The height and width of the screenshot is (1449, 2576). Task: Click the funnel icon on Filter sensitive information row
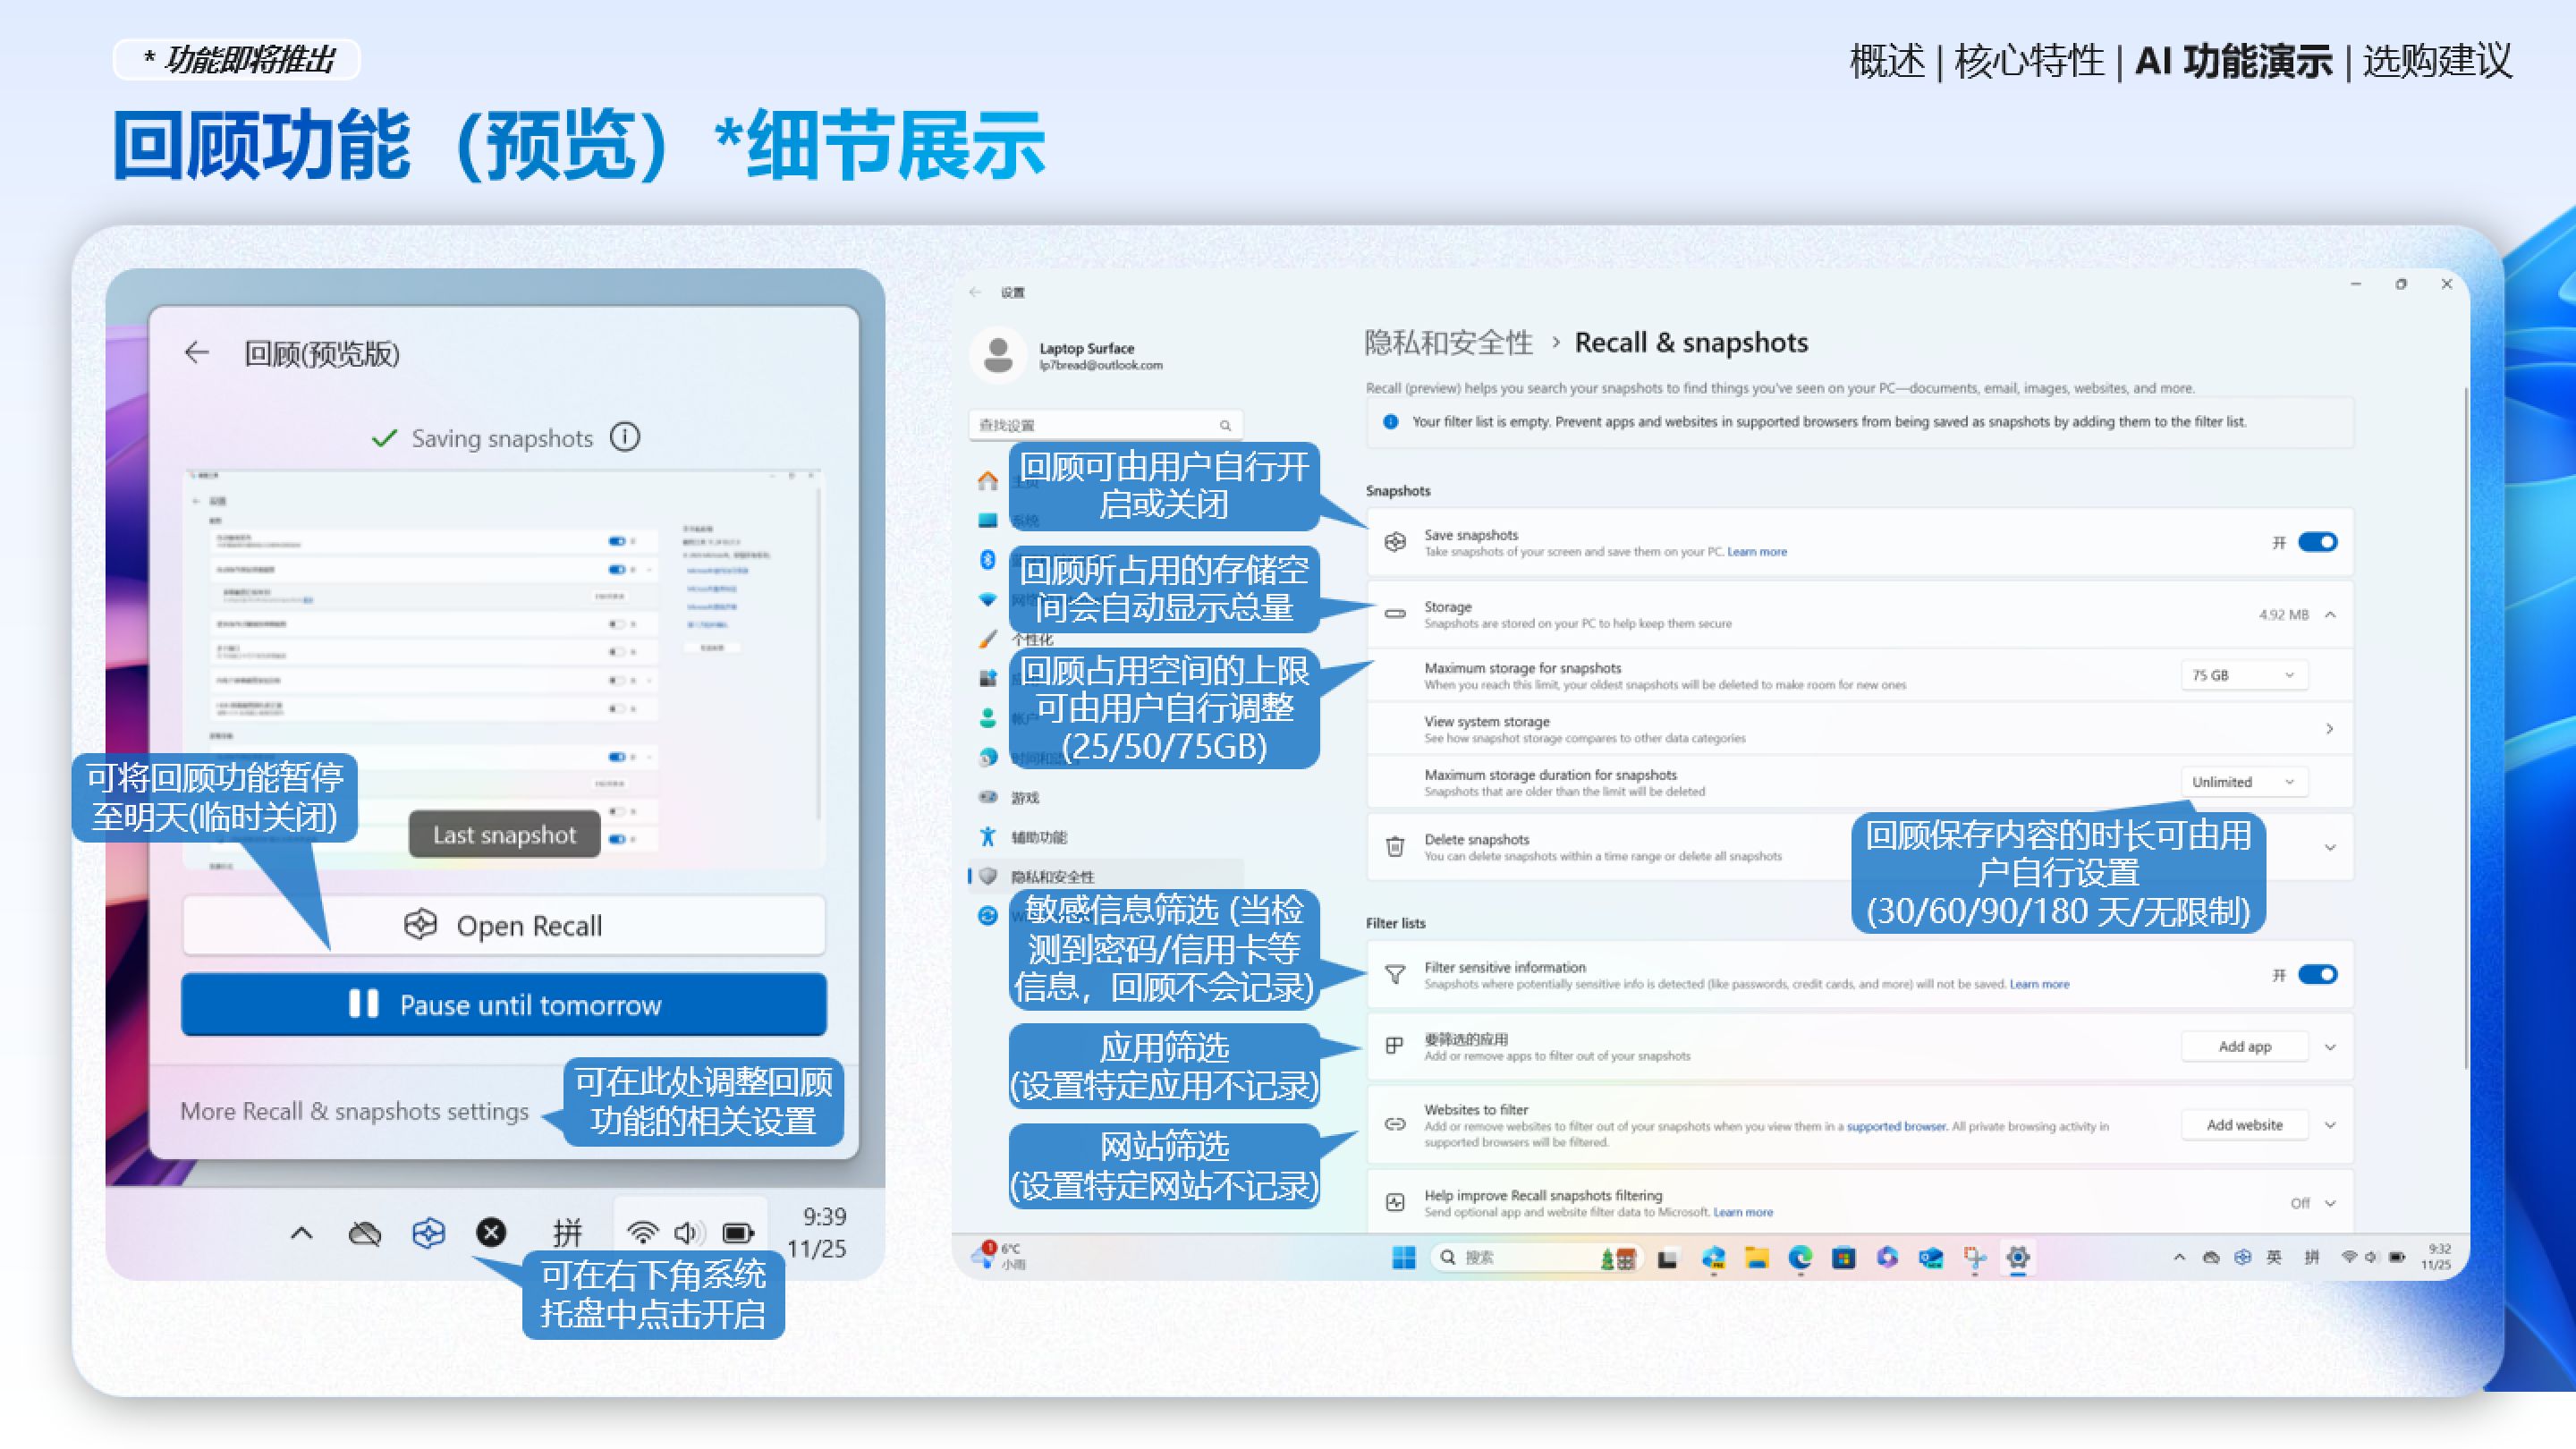point(1395,975)
